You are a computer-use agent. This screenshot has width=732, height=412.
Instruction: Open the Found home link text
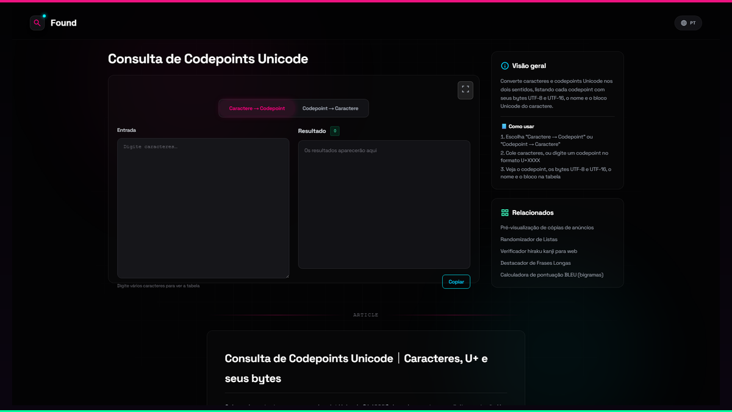click(x=63, y=23)
